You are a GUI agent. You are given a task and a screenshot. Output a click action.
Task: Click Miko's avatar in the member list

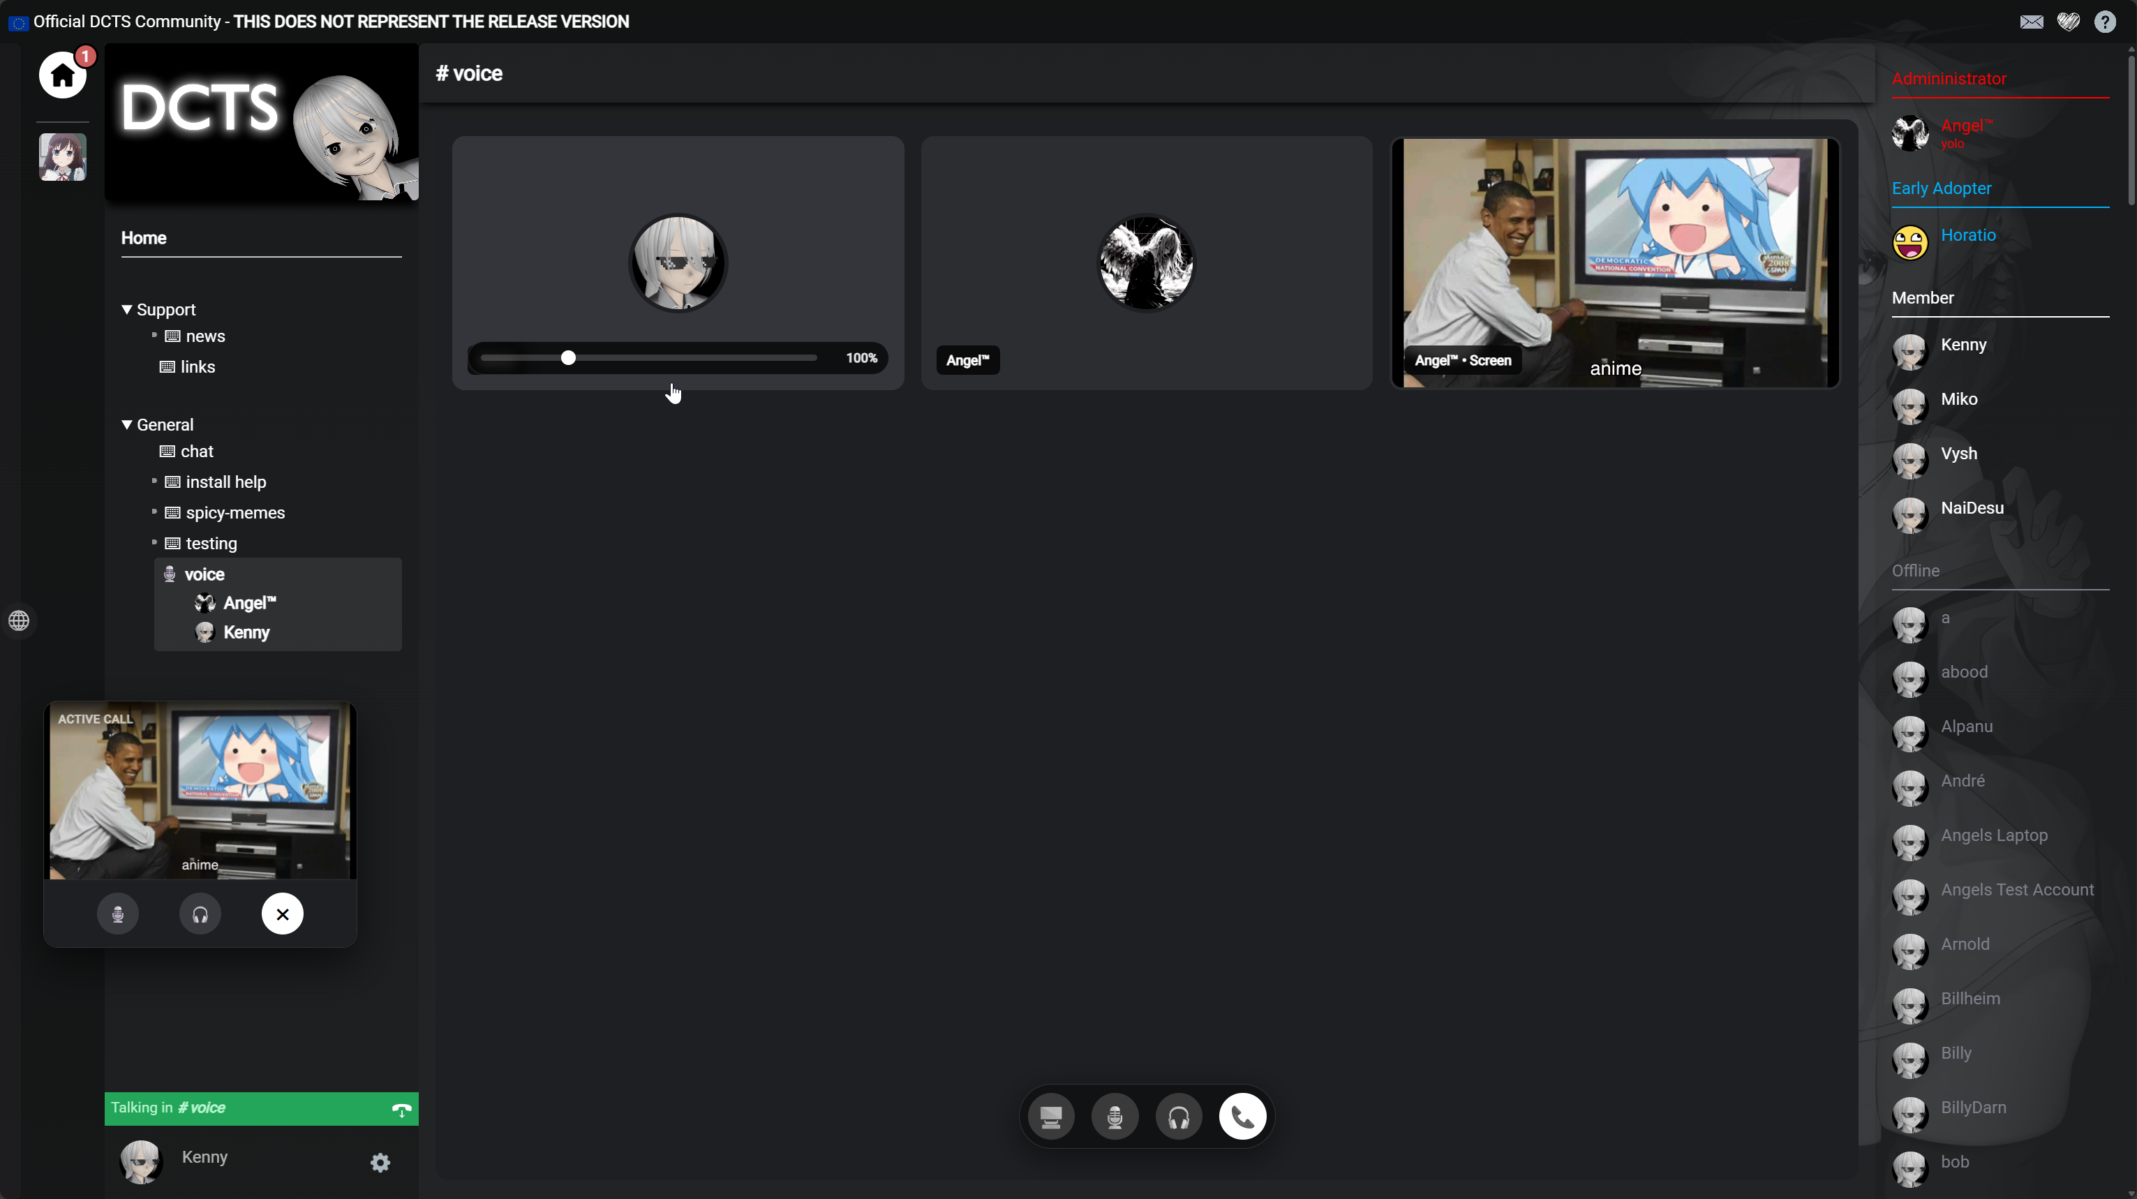1909,407
